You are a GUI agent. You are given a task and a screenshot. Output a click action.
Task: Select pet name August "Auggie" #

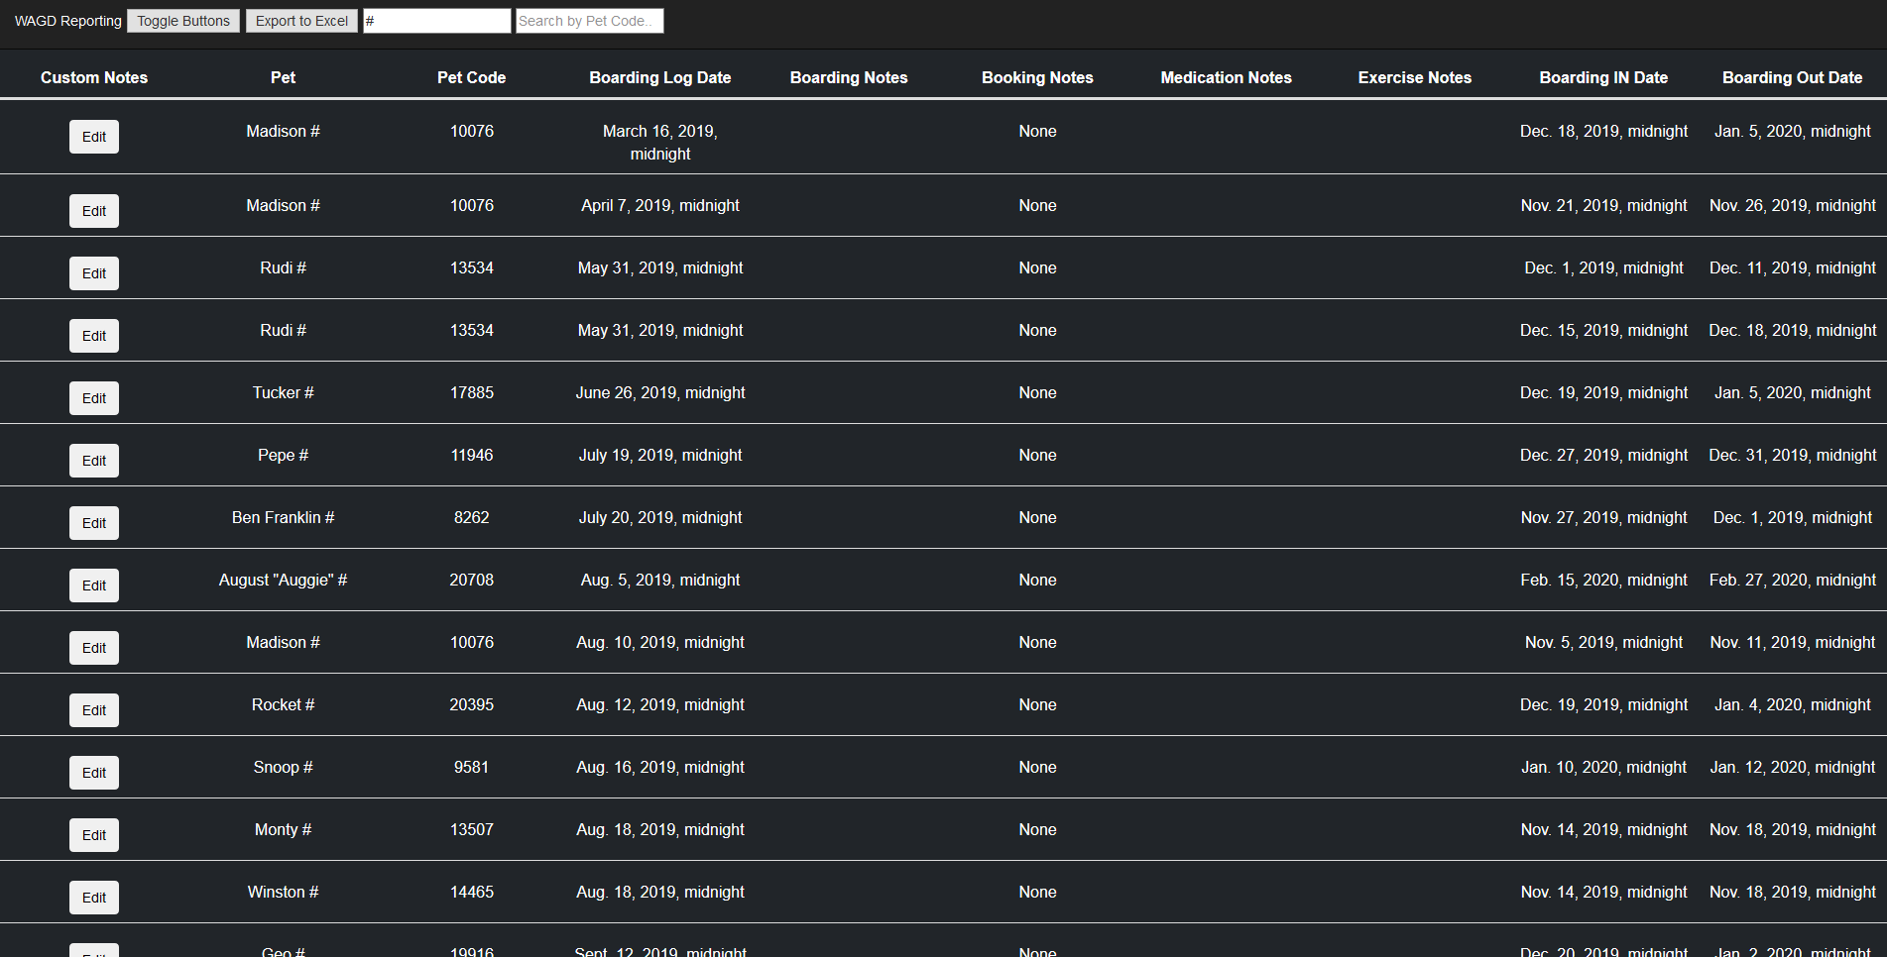[283, 580]
